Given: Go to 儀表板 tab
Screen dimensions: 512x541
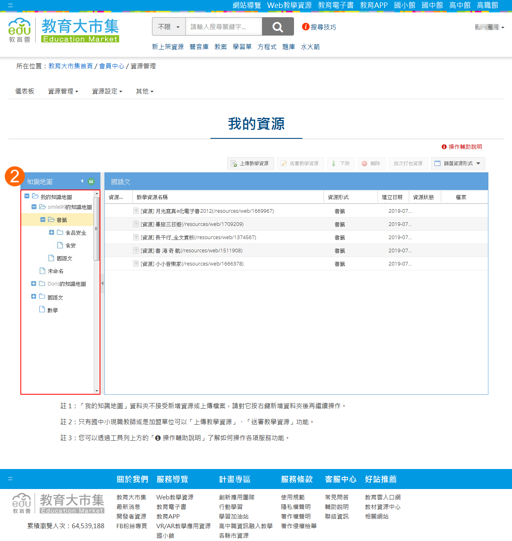Looking at the screenshot, I should 25,91.
